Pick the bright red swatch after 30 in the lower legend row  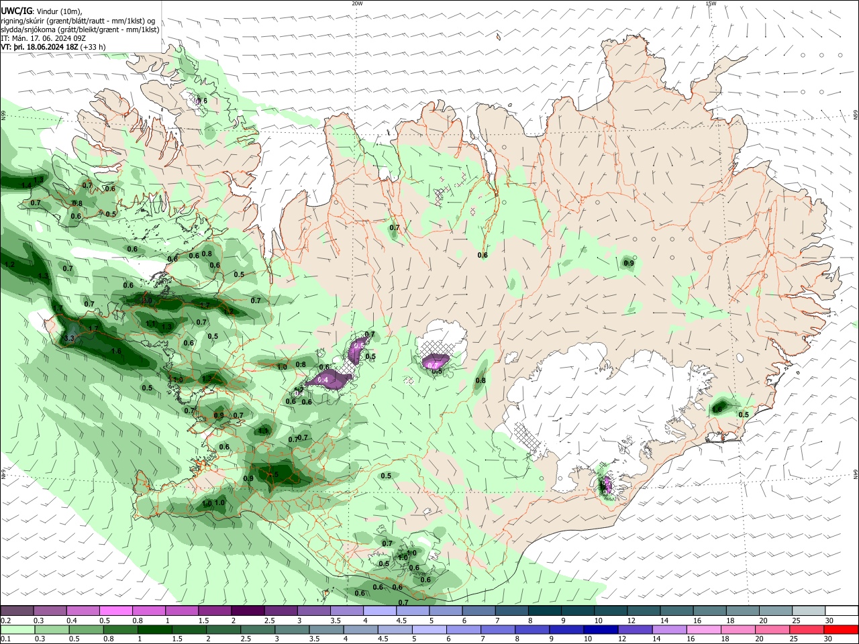841,630
